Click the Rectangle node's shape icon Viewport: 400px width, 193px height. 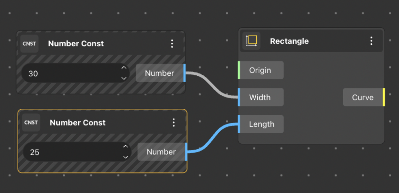(251, 41)
